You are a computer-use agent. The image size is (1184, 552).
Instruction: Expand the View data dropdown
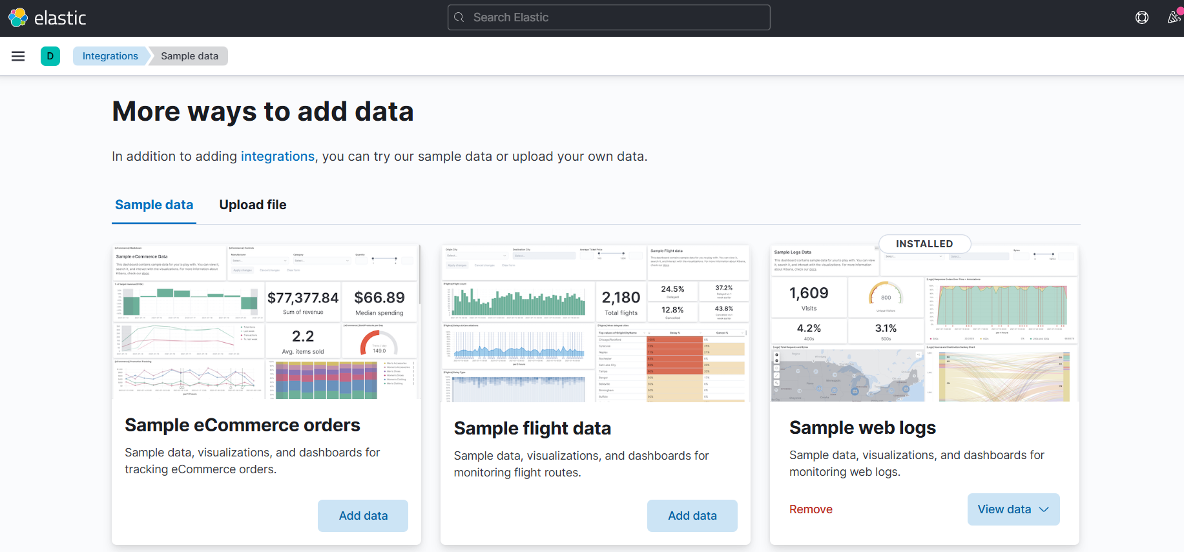point(1013,509)
